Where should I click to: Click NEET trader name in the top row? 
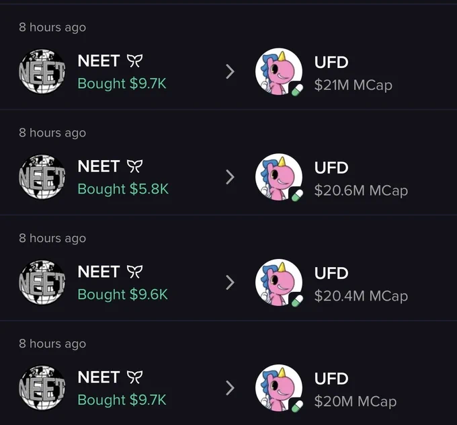coord(99,61)
